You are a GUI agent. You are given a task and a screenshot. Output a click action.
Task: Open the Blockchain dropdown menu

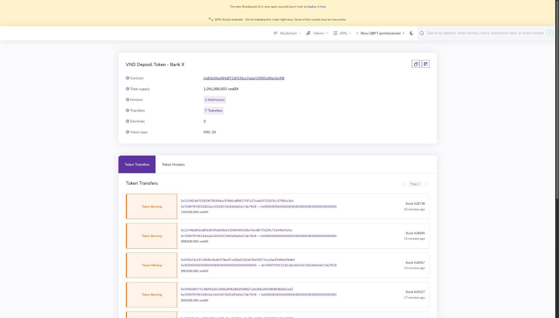(287, 33)
